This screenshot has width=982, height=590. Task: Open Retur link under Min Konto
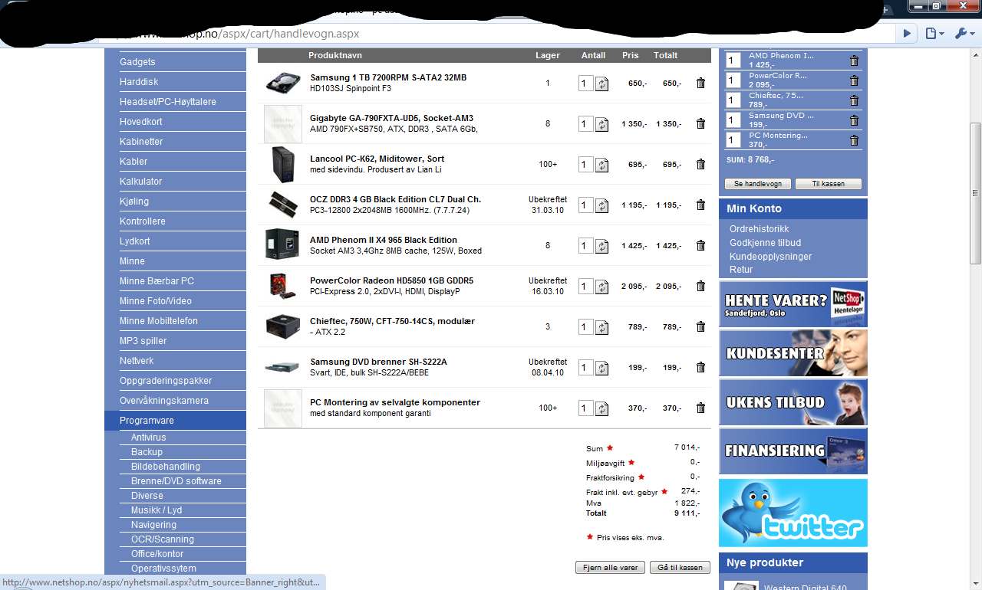pos(741,270)
